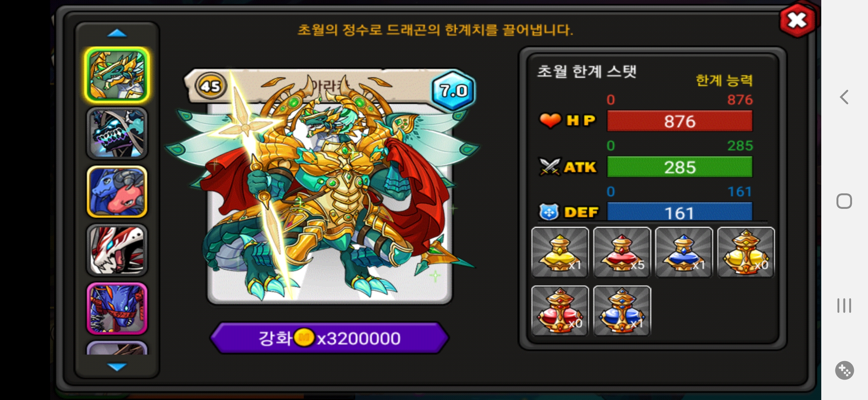Viewport: 868px width, 400px height.
Task: Select the large blue essence potion
Action: [622, 311]
